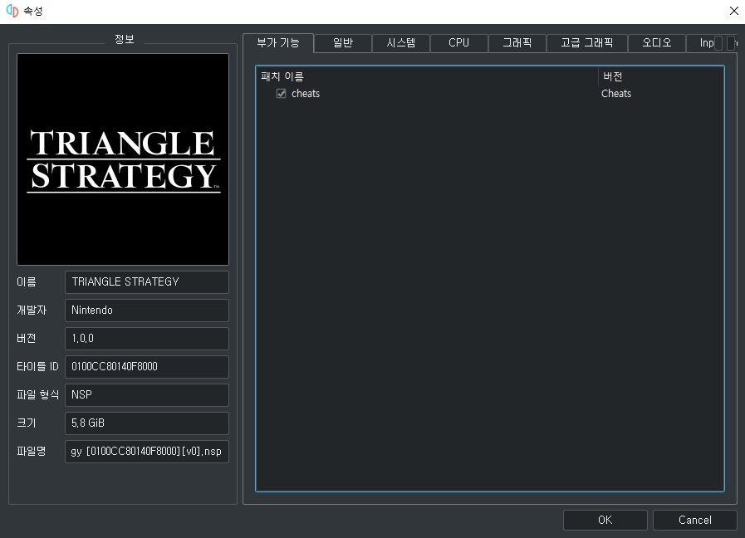Open the 그래픽 tab
The image size is (745, 538).
(517, 43)
